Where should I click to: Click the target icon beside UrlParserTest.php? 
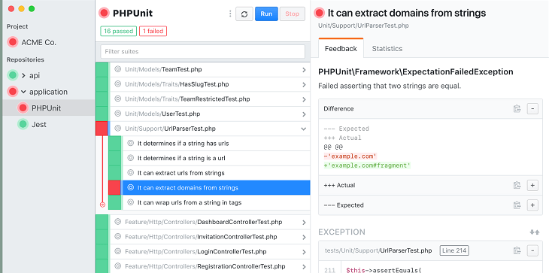[x=117, y=129]
